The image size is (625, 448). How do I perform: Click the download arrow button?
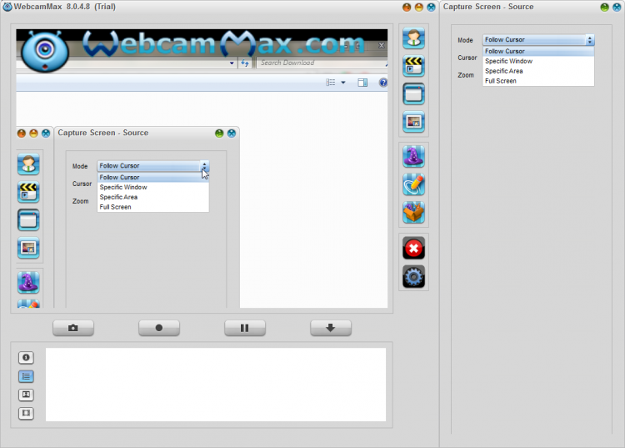[331, 328]
